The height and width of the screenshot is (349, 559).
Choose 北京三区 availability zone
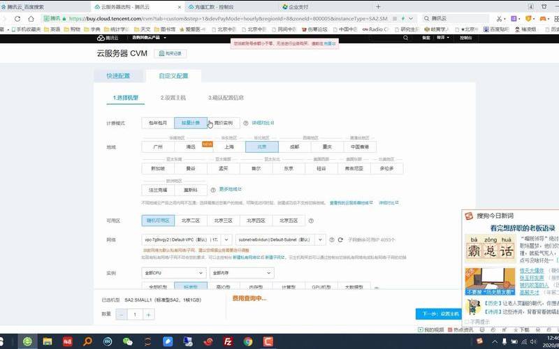[223, 221]
